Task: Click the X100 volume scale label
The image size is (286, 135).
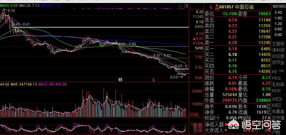Action: tap(194, 115)
